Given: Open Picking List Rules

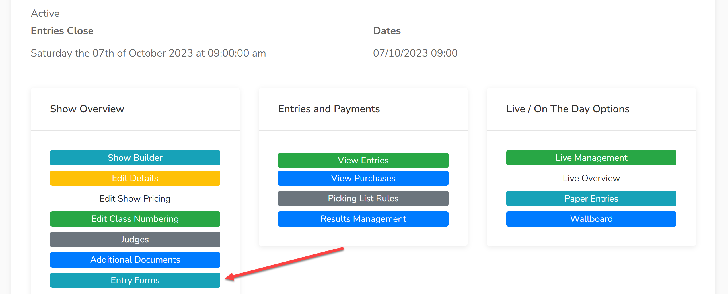Looking at the screenshot, I should pyautogui.click(x=363, y=198).
